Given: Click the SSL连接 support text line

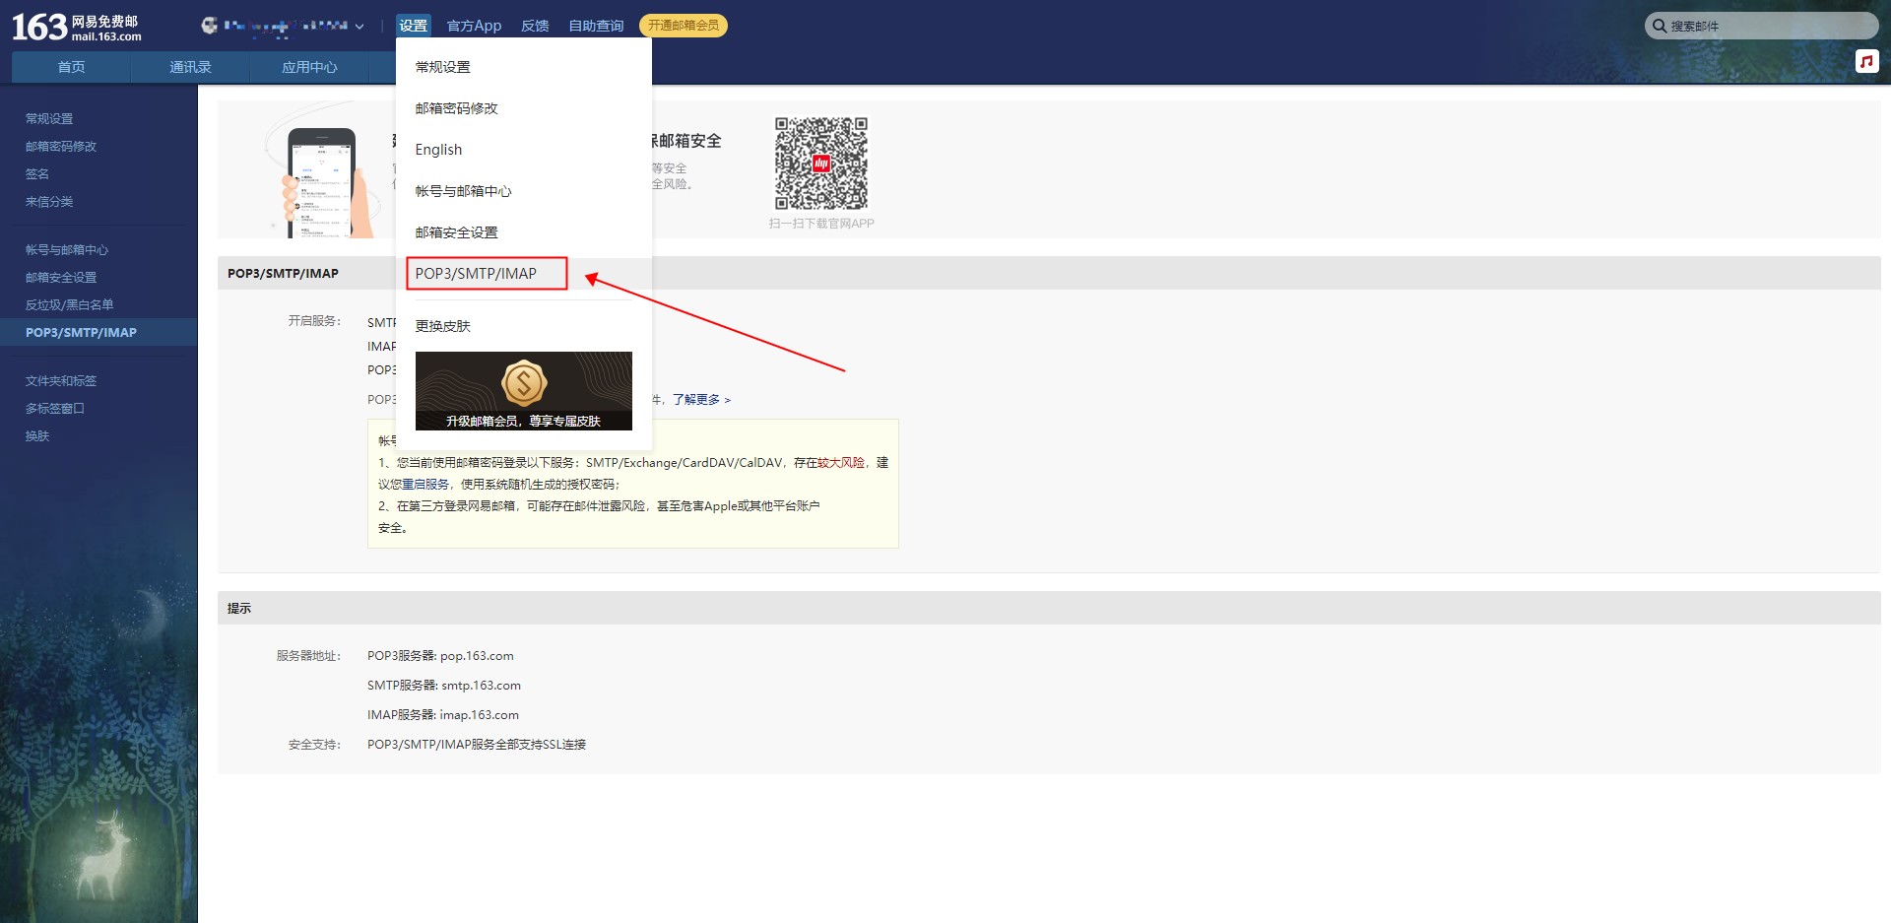Looking at the screenshot, I should click(x=477, y=744).
